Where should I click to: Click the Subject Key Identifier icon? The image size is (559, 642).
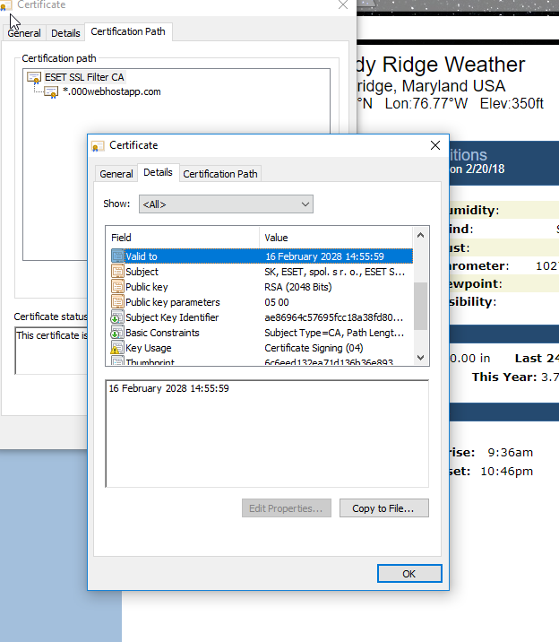point(117,317)
